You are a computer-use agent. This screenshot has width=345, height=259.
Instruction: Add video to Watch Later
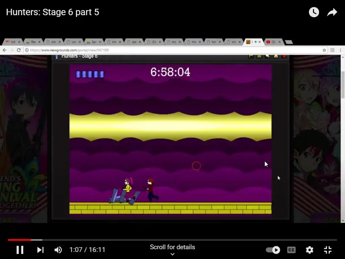[x=314, y=12]
